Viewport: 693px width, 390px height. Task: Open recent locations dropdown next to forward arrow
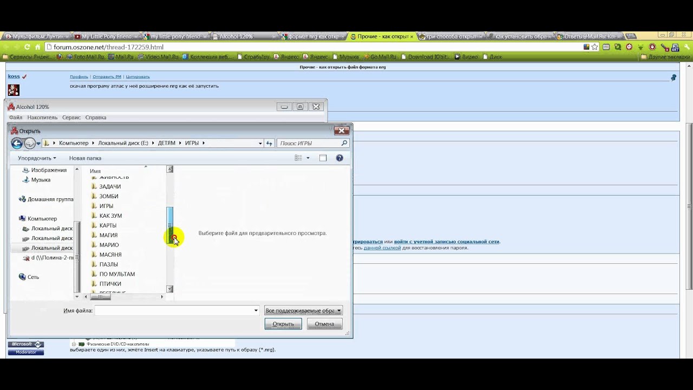tap(38, 144)
